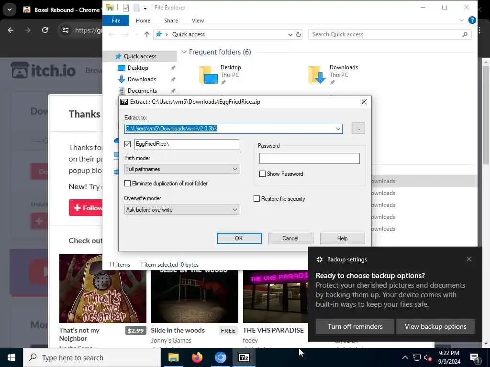The height and width of the screenshot is (367, 490).
Task: Dismiss the Backup settings notification
Action: coord(469,259)
